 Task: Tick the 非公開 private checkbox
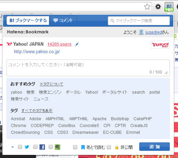tap(109, 147)
